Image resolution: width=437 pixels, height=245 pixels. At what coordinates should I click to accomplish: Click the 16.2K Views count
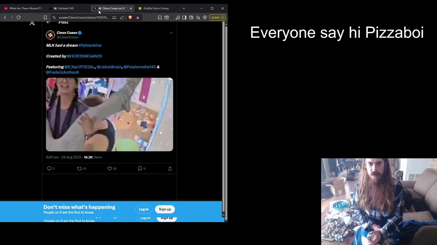[93, 157]
